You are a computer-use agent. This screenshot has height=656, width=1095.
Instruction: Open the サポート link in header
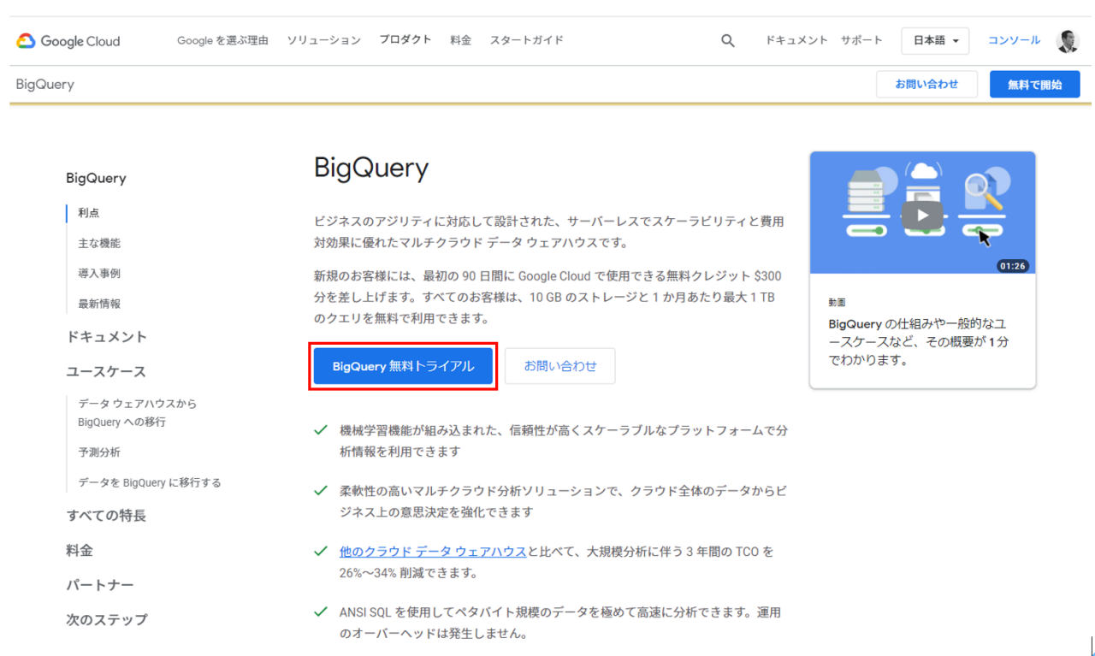[861, 40]
